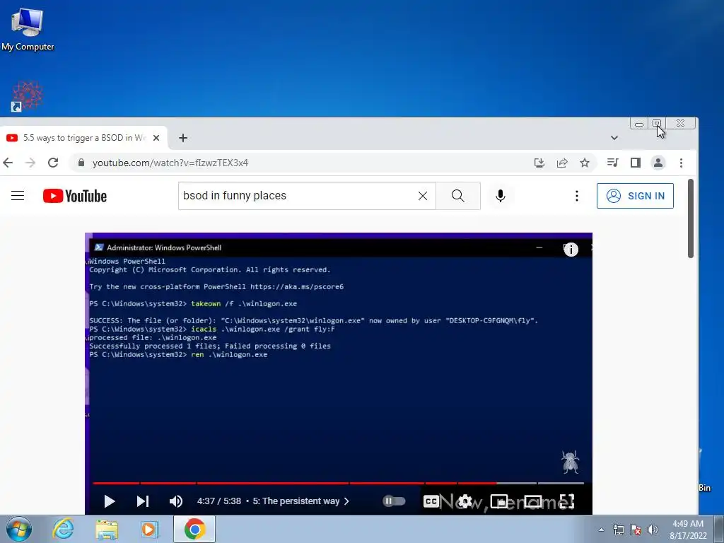724x543 pixels.
Task: Switch to miniplayer mode
Action: click(x=499, y=501)
